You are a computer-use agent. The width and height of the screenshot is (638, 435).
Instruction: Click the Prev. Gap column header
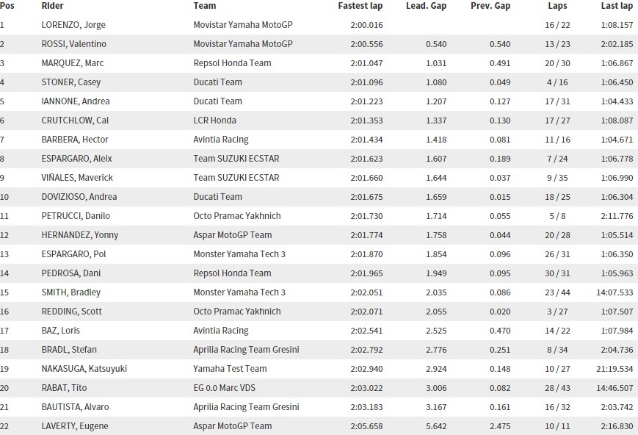[x=490, y=6]
